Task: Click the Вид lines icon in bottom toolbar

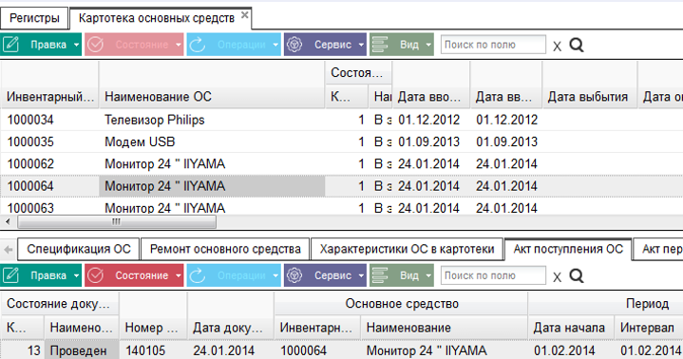Action: point(380,275)
